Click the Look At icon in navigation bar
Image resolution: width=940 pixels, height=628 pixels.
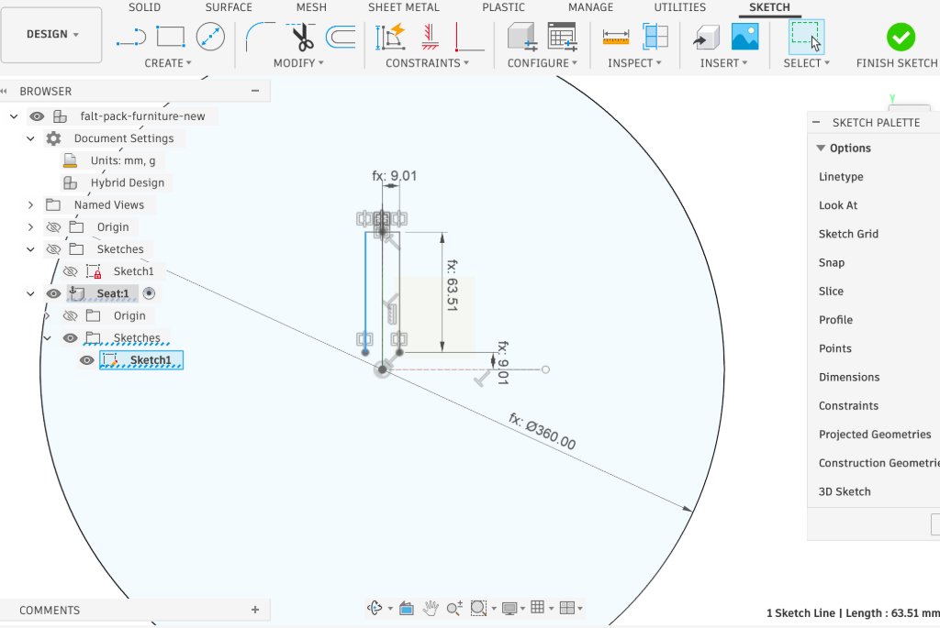click(x=407, y=608)
